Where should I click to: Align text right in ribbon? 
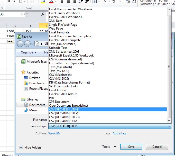coord(74,1)
